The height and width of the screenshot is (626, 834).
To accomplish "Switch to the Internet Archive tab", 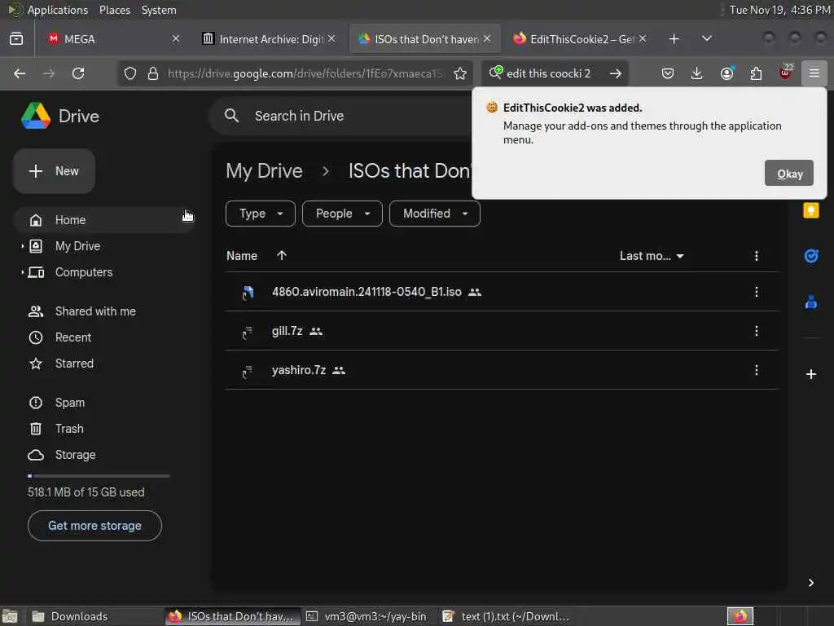I will tap(269, 39).
